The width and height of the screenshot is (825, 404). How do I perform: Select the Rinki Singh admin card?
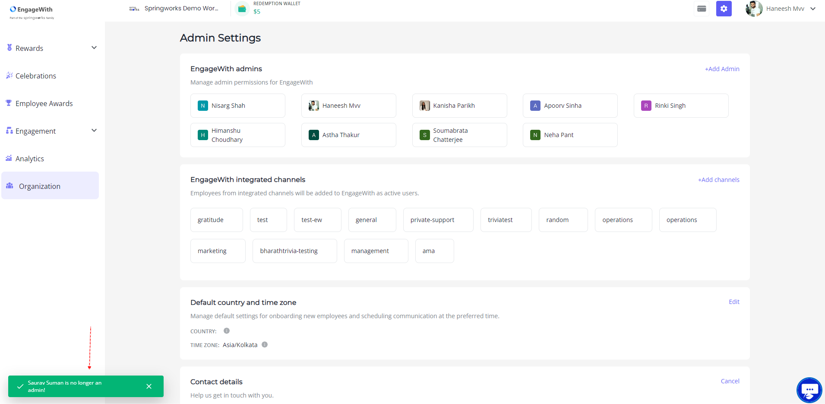(681, 106)
